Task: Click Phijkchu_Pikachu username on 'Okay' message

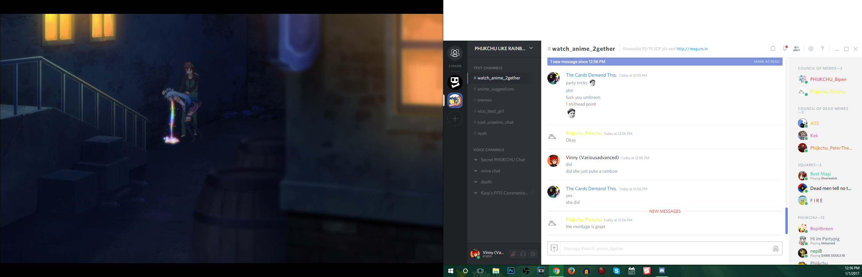Action: [584, 133]
